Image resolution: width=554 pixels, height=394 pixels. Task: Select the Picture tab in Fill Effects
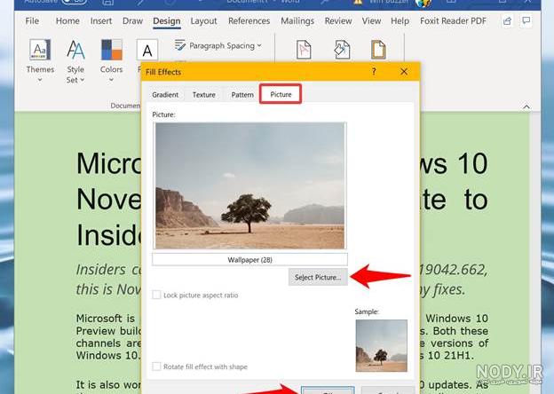(281, 94)
